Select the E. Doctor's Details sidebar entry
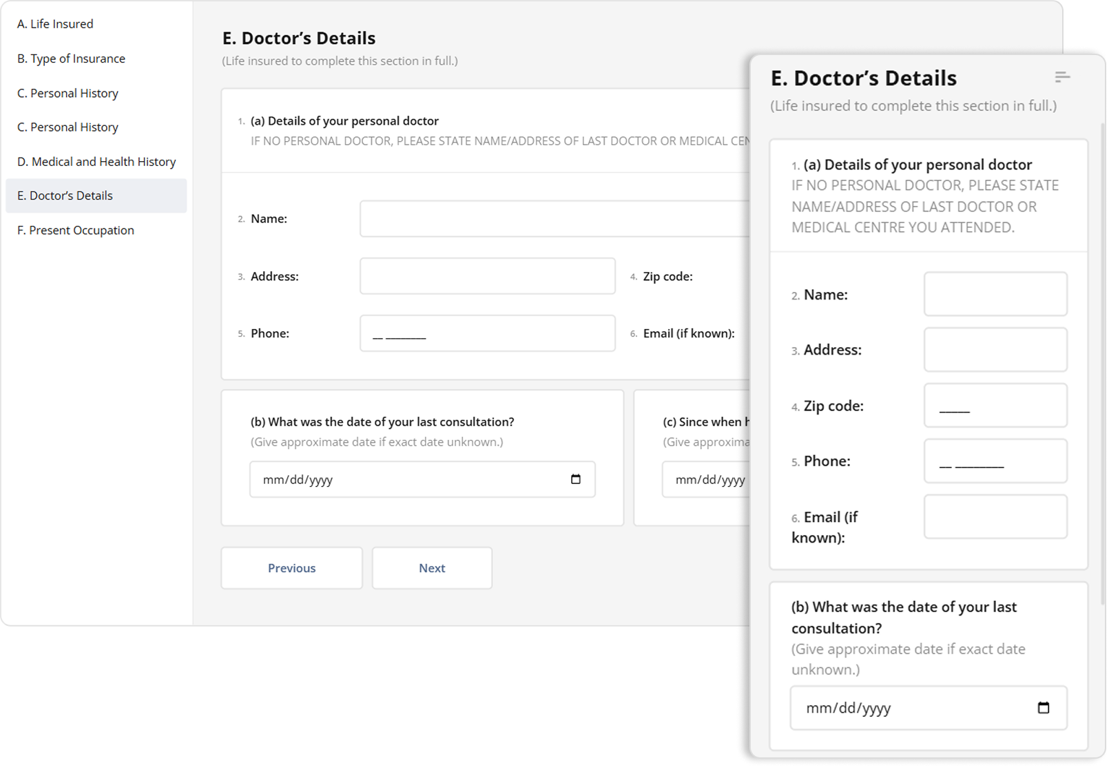Image resolution: width=1109 pixels, height=767 pixels. pyautogui.click(x=64, y=196)
